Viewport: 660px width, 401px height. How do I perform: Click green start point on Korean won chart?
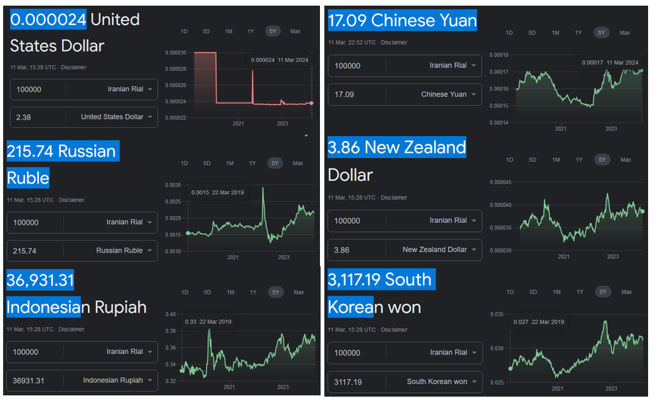pyautogui.click(x=510, y=368)
